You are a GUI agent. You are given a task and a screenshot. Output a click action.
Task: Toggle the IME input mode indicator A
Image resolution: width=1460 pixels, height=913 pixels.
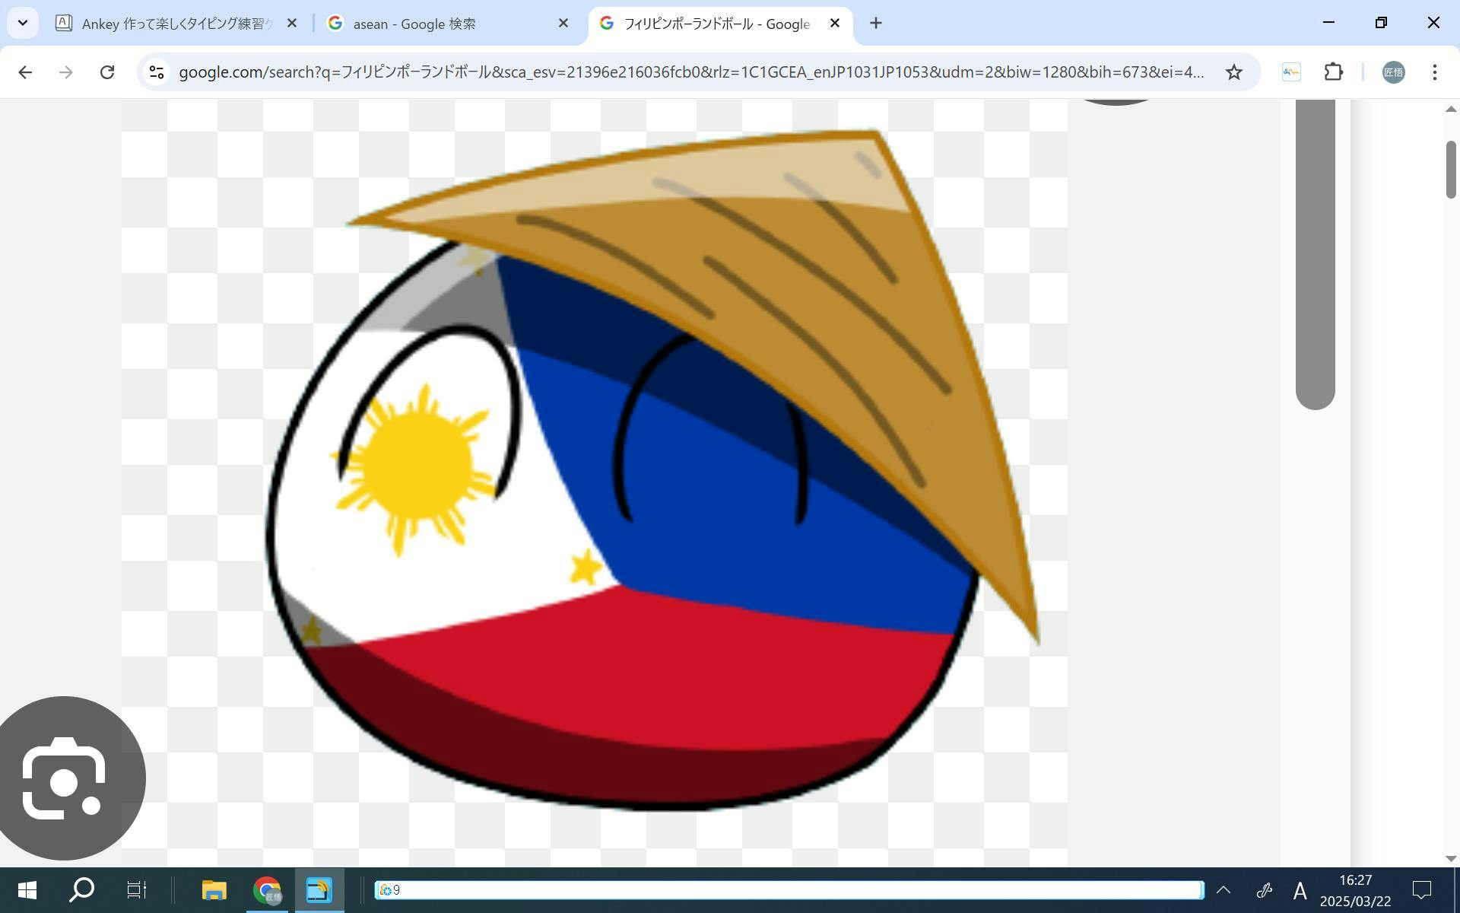1300,890
